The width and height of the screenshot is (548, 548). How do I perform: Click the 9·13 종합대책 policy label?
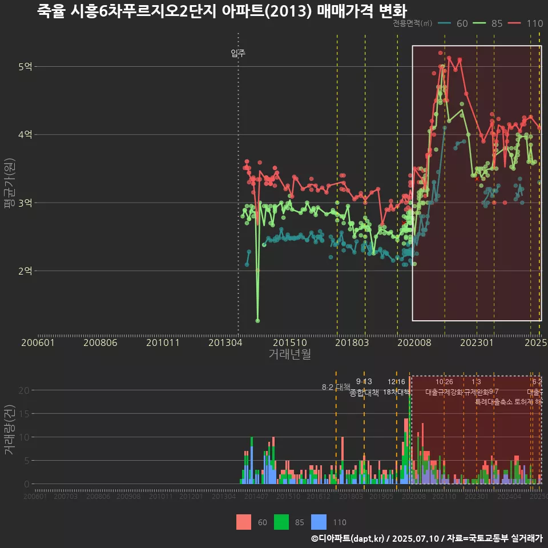pos(364,387)
